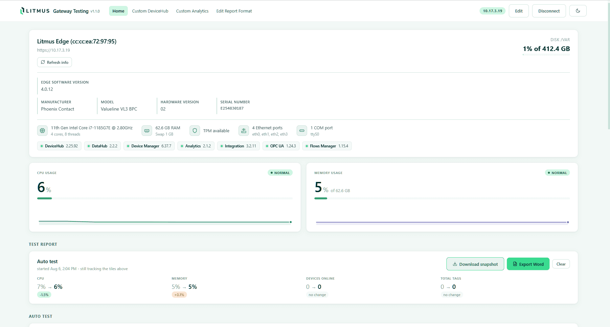Disconnect from the gateway
This screenshot has height=327, width=610.
pos(549,11)
